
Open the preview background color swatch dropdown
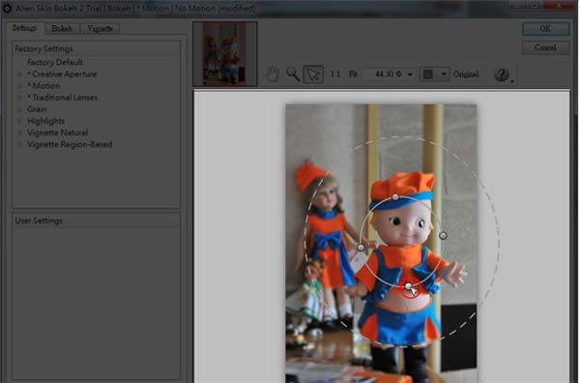(x=434, y=74)
